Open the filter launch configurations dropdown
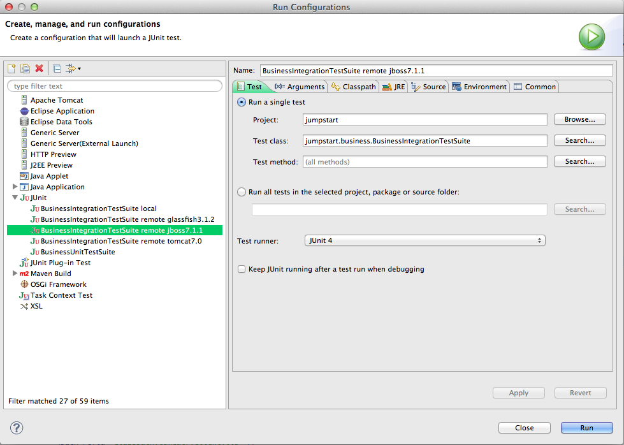The width and height of the screenshot is (624, 445). (73, 68)
